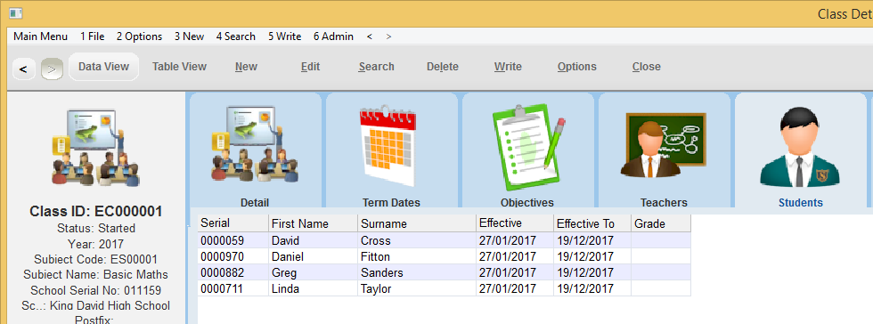Screen dimensions: 873x324
Task: Click Subject Name: Basic Maths text
Action: [96, 274]
